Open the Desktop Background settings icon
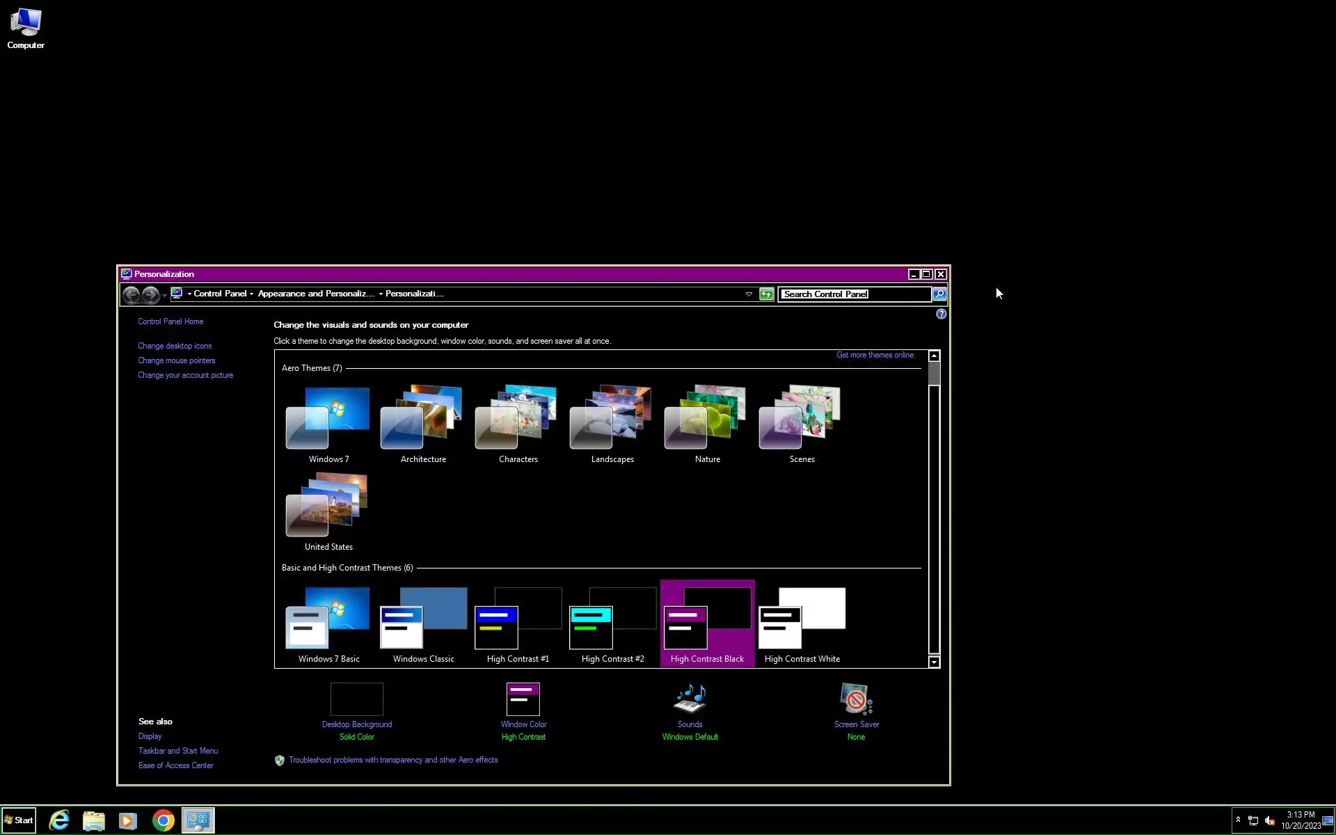This screenshot has width=1336, height=835. point(356,699)
